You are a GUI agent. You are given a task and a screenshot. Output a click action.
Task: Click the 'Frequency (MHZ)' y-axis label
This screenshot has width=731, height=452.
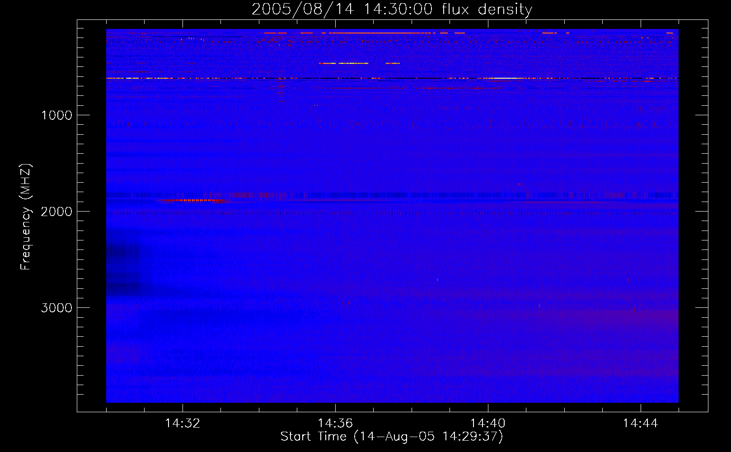pos(26,217)
